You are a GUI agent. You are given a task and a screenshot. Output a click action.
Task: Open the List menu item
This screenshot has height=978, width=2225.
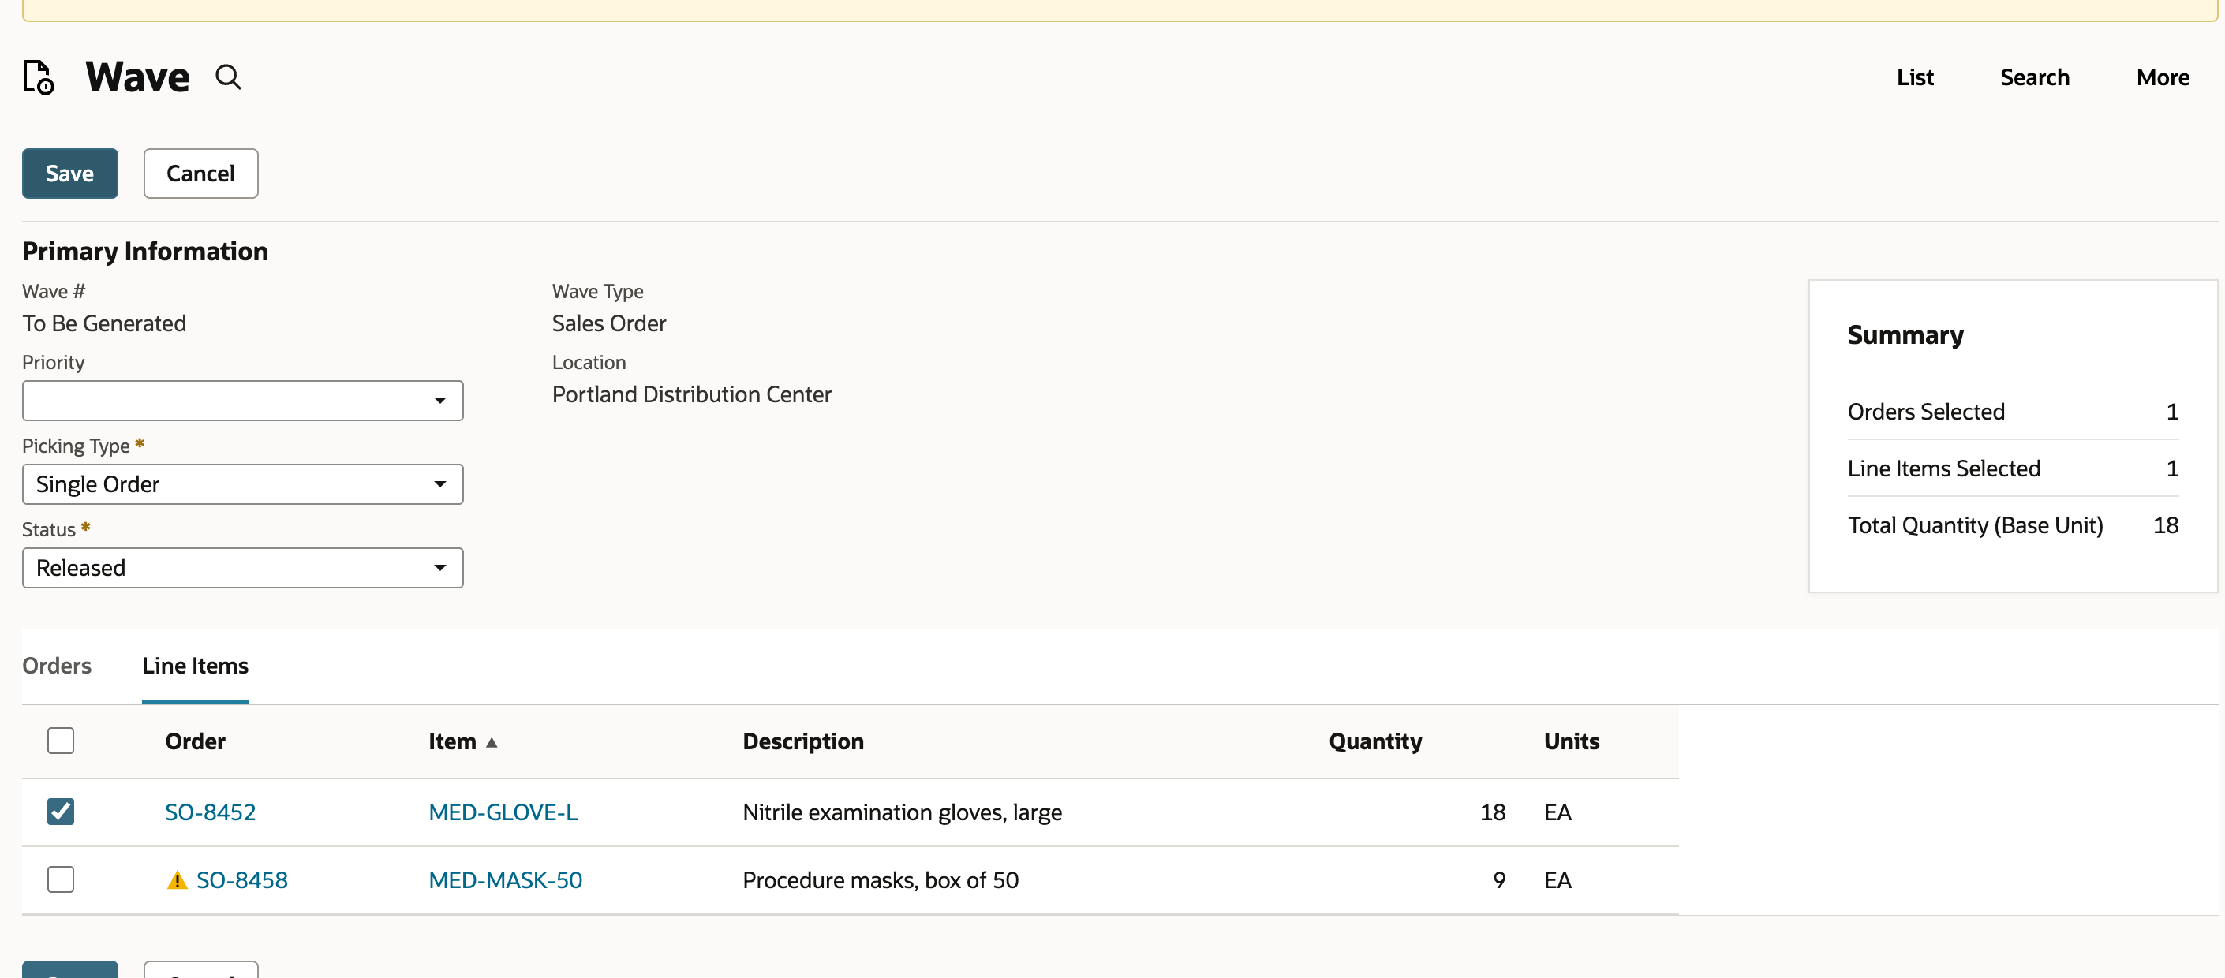1915,77
